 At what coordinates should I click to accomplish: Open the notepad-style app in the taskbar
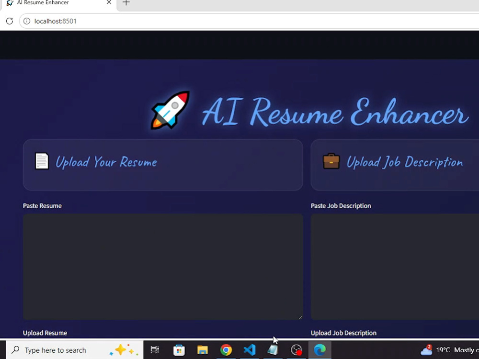pos(273,350)
